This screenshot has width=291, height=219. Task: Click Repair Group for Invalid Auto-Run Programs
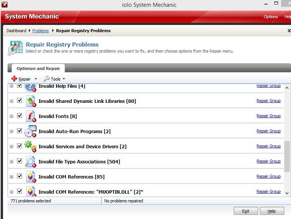[268, 131]
